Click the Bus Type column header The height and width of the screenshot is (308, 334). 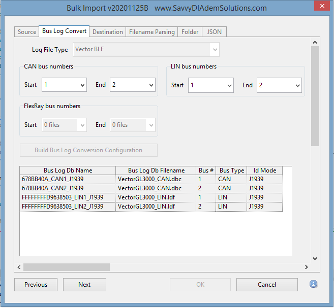coord(232,170)
